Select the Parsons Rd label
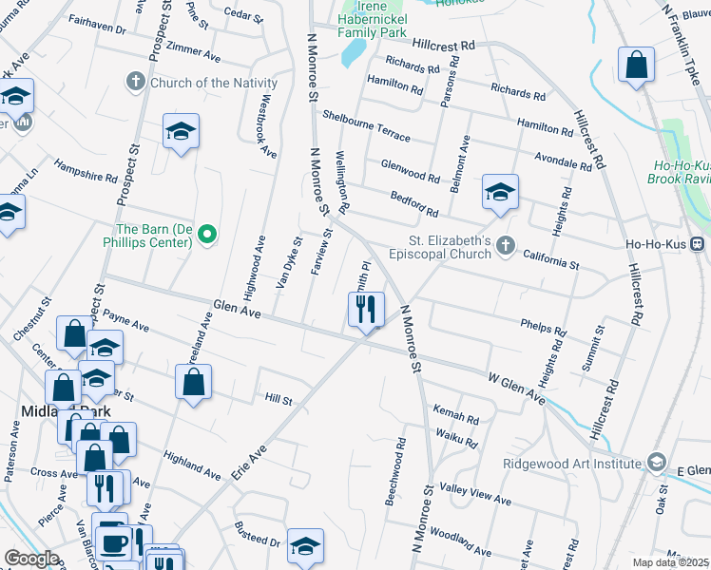The height and width of the screenshot is (570, 711). coord(450,82)
